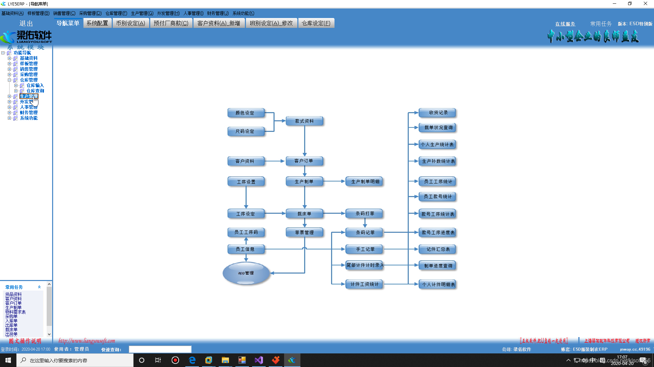Viewport: 654px width, 367px height.
Task: Expand the 仓库查询 tree node
Action: (16, 91)
